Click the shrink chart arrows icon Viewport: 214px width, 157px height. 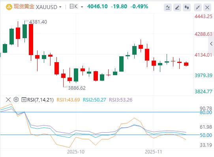point(198,7)
